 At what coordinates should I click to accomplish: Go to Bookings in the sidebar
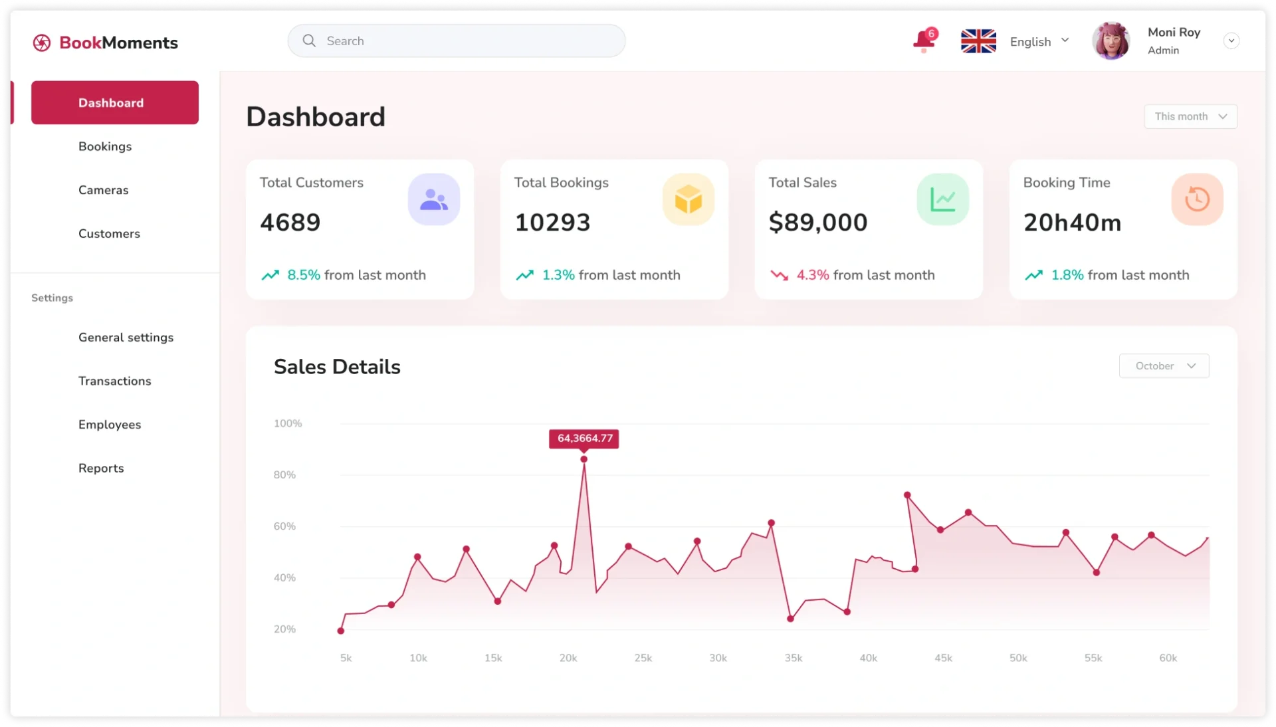tap(105, 146)
